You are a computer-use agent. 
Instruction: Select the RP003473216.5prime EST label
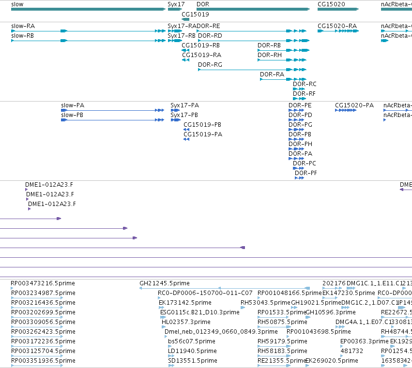[43, 283]
